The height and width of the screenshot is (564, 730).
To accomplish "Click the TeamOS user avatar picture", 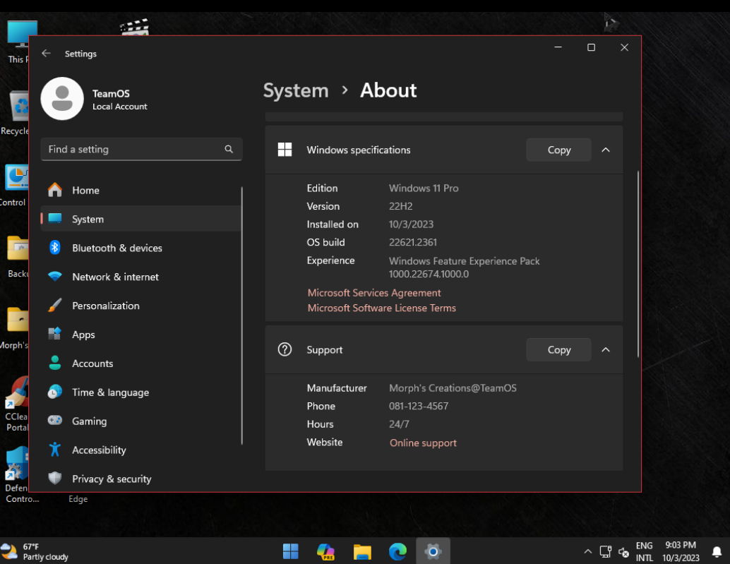I will (x=62, y=99).
